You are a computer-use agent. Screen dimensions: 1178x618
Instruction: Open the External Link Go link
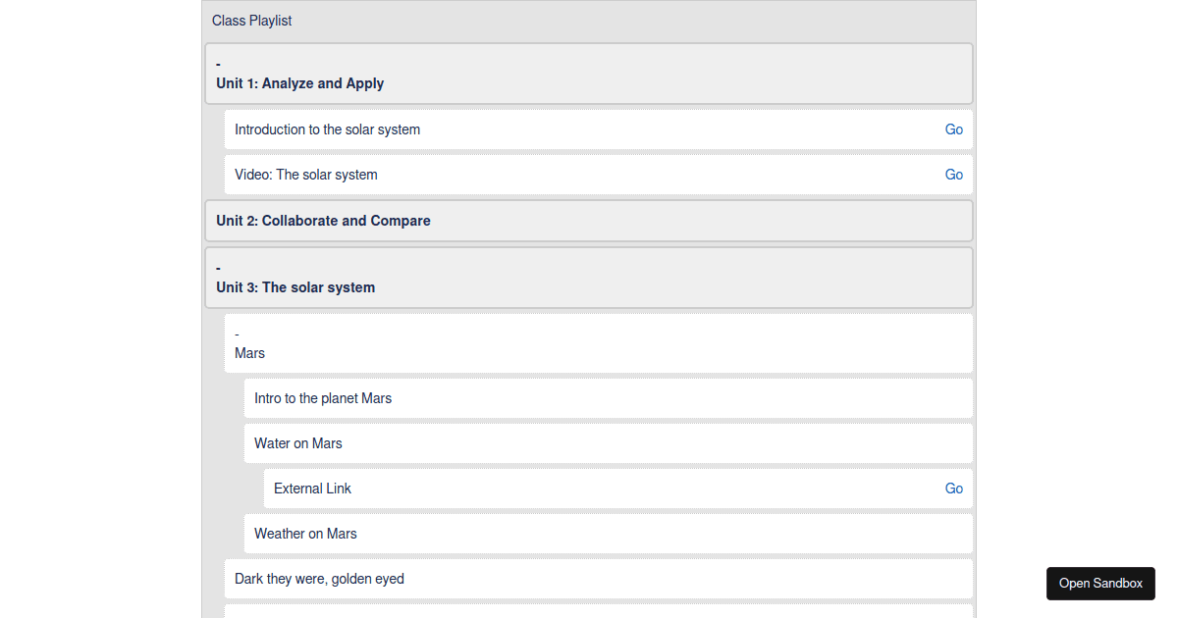(x=953, y=488)
